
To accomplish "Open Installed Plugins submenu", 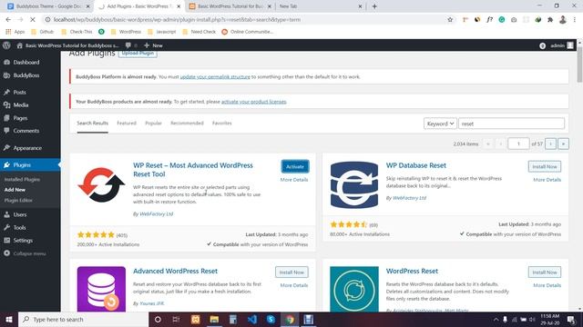I will [22, 180].
